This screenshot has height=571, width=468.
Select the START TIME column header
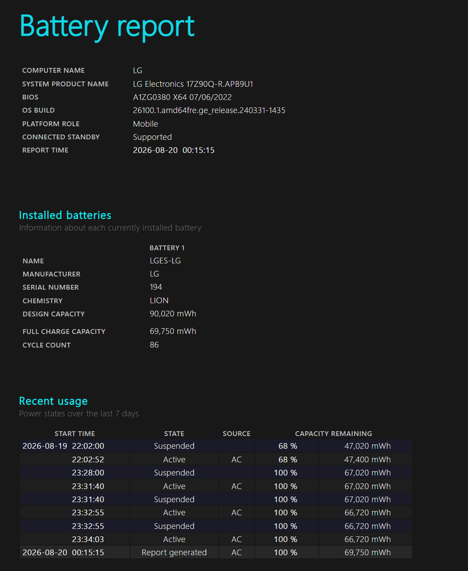[75, 434]
